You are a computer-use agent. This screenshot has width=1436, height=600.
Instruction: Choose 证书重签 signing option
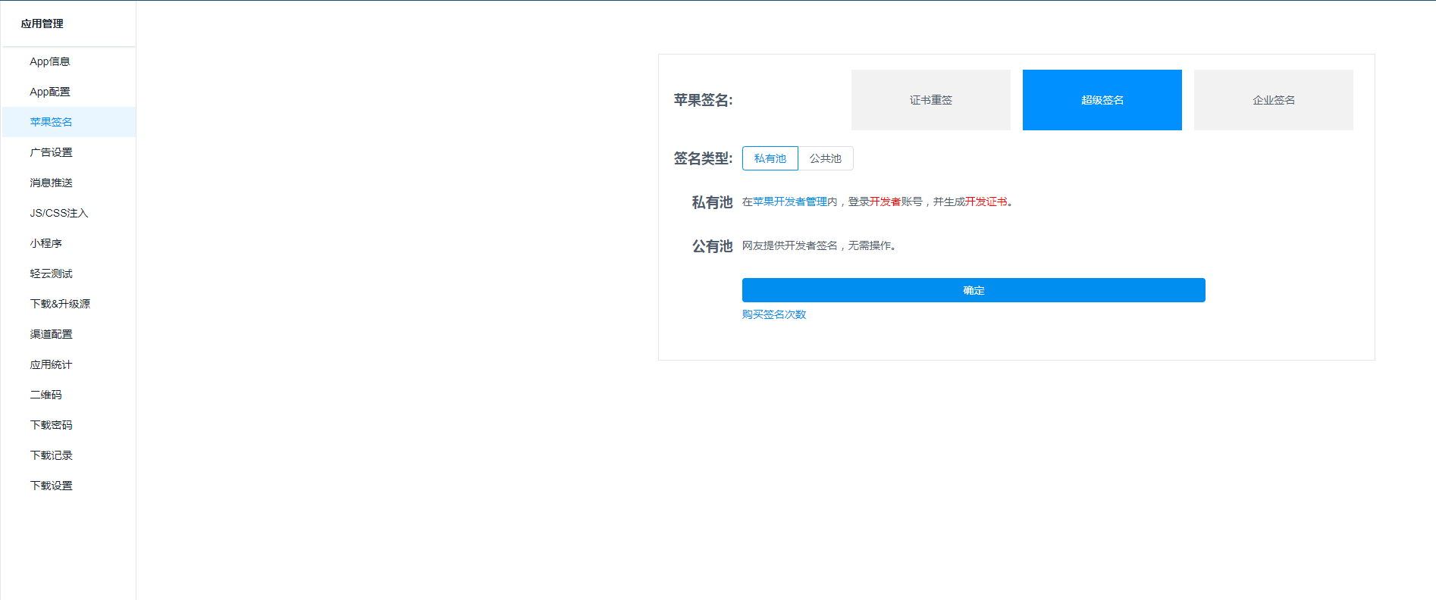point(931,100)
